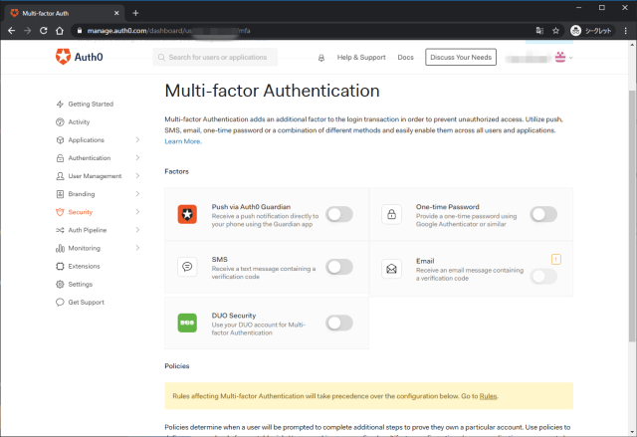Screen dimensions: 637x437
Task: Click the Applications cube icon
Action: pos(60,139)
